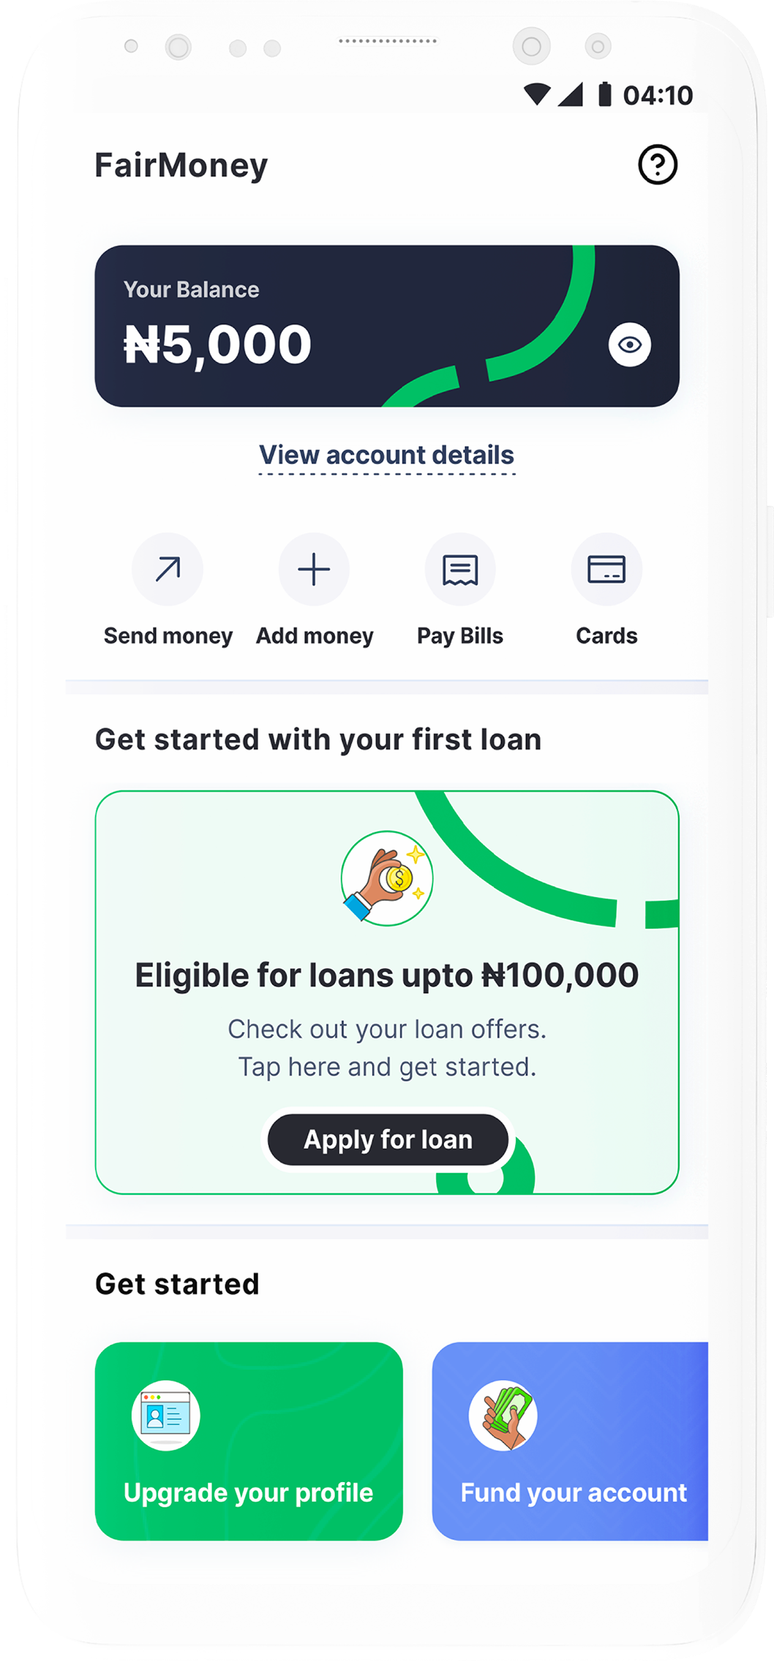Select the Upgrade your profile card
This screenshot has height=1662, width=774.
[249, 1440]
